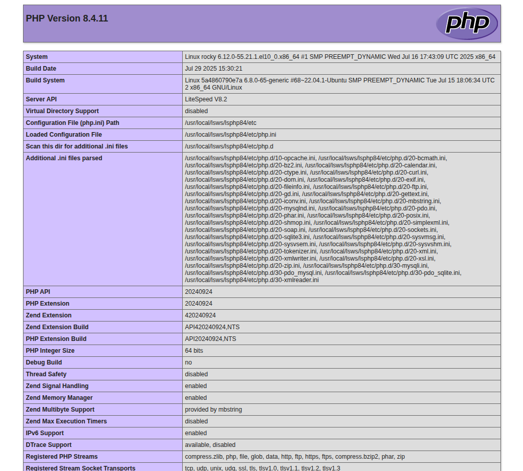Click the IPv6 Support label

pyautogui.click(x=45, y=433)
